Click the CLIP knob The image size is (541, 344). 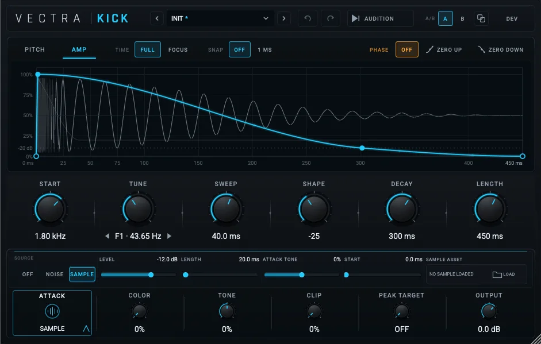(x=314, y=311)
